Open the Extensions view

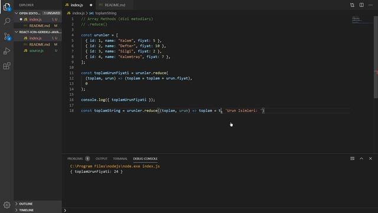tap(6, 66)
